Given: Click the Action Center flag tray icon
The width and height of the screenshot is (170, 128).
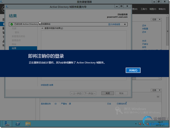Looking at the screenshot, I should pos(140,124).
